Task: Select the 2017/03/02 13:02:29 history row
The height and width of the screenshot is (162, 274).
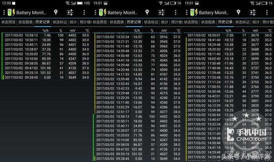Action: [137, 107]
